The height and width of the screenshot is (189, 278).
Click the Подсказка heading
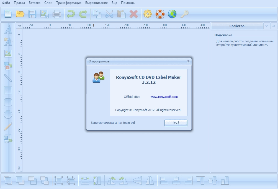tap(223, 35)
